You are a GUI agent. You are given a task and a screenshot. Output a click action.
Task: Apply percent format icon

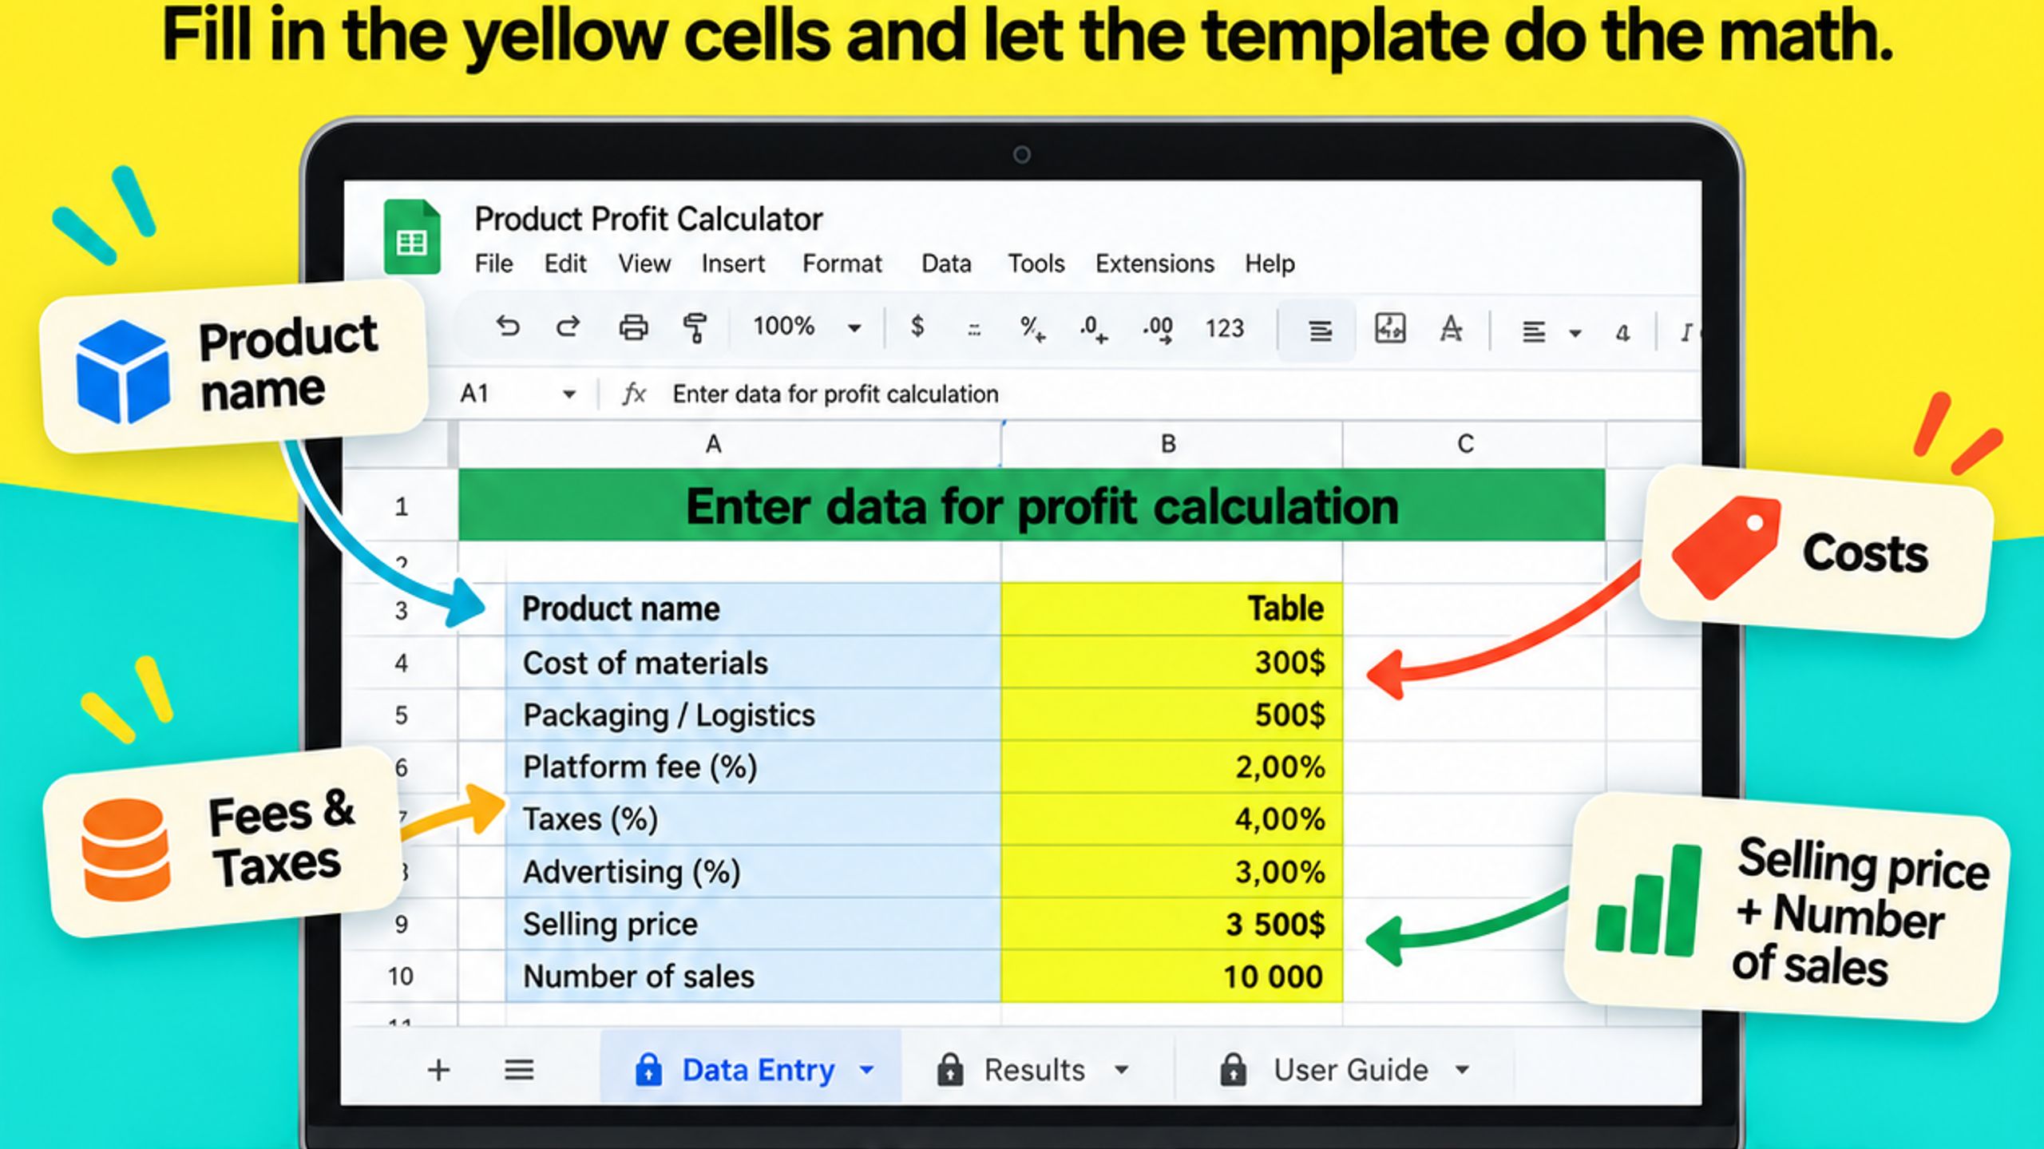1032,328
